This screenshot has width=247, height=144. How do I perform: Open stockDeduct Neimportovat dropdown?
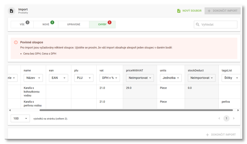coord(202,78)
